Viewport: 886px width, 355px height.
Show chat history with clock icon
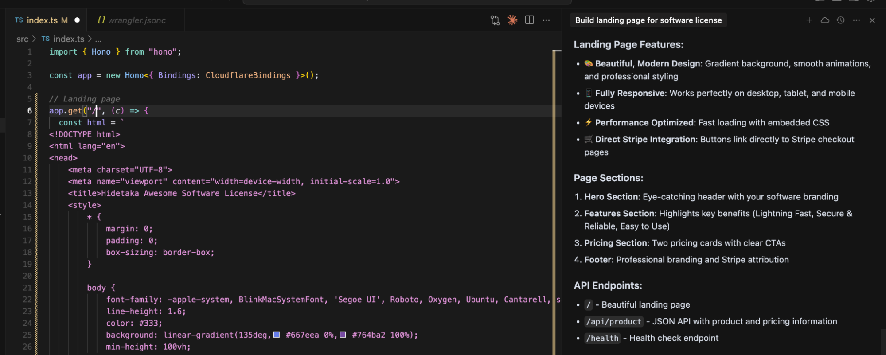coord(840,20)
